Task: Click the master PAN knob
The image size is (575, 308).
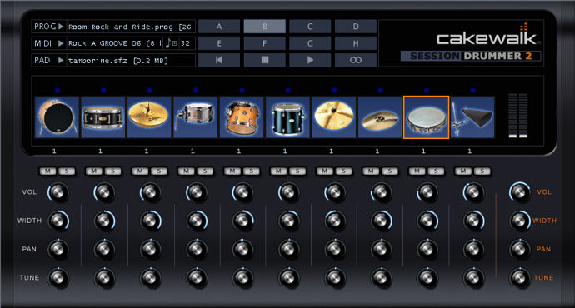Action: tap(520, 249)
